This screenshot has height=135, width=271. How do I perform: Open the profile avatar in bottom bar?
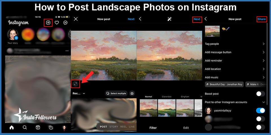[x=64, y=127]
